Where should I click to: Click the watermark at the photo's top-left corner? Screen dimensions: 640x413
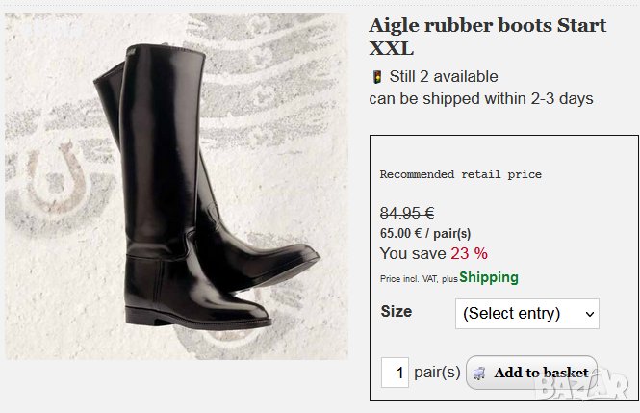click(x=48, y=30)
